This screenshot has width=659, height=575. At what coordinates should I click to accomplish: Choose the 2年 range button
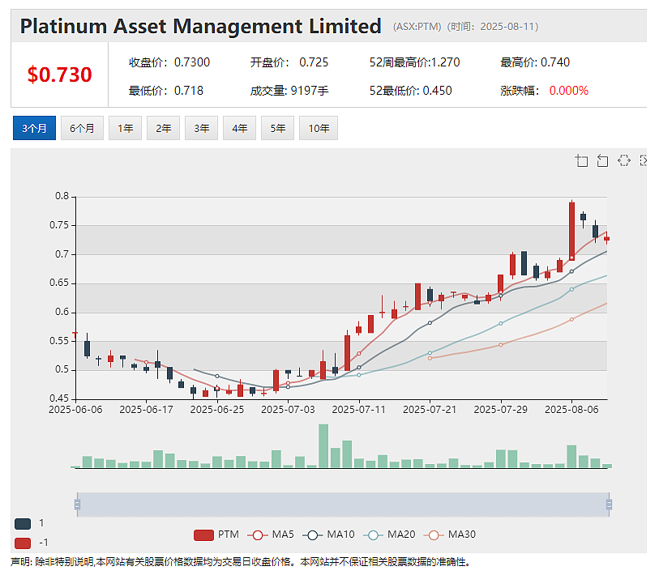[164, 128]
